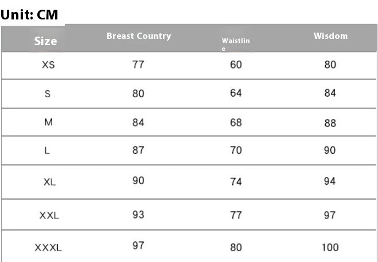This screenshot has height=262, width=378.
Task: Click the 'Breast Country' column header
Action: click(x=139, y=36)
